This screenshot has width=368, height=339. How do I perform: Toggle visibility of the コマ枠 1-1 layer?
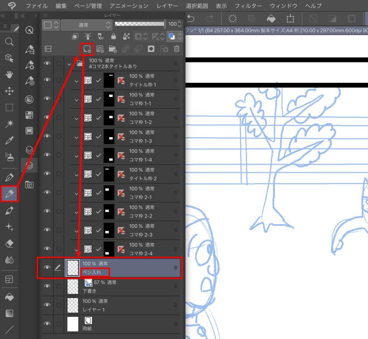tap(47, 99)
